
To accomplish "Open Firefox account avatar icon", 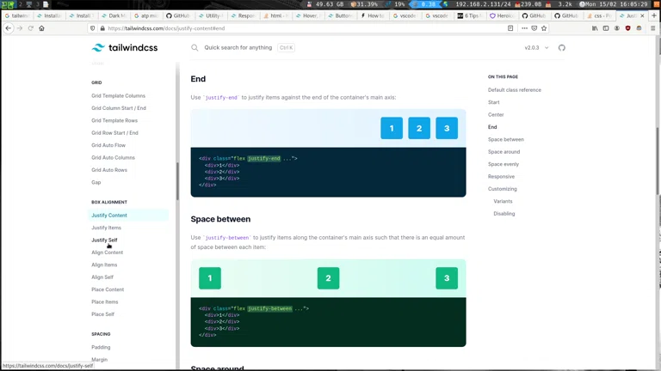I will click(617, 28).
